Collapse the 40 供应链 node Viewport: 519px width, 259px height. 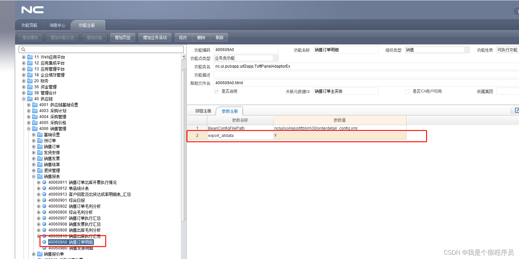(24, 99)
